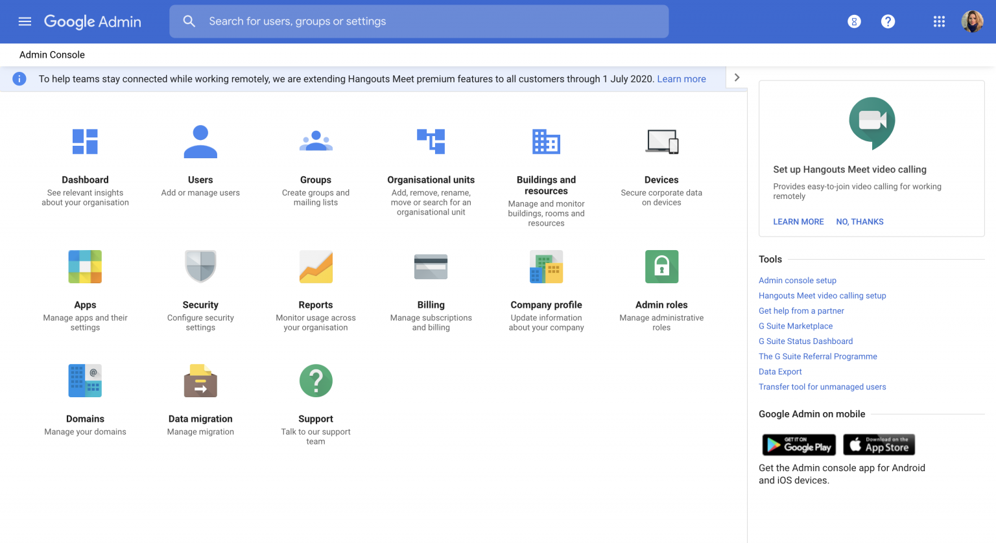Open Organisational units

(x=431, y=141)
